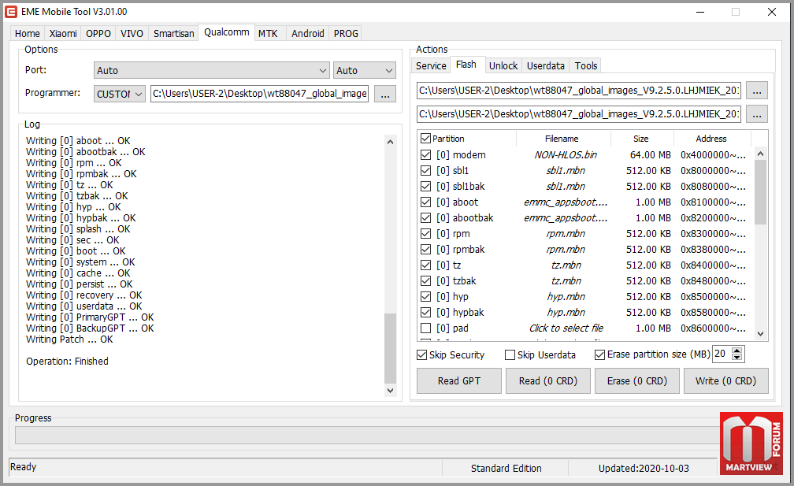This screenshot has height=486, width=794.
Task: Switch to the PROG tab
Action: click(x=346, y=33)
